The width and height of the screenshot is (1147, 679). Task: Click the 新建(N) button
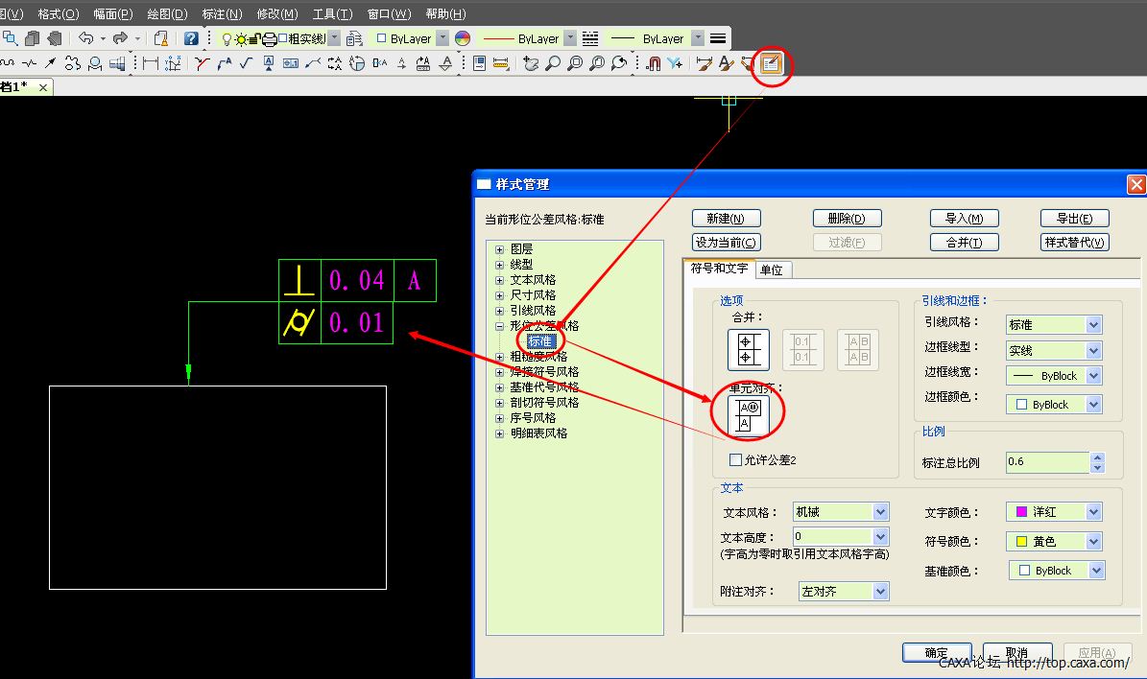point(726,219)
